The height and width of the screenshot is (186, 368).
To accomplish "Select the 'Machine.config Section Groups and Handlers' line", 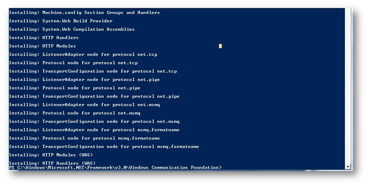I will point(84,13).
